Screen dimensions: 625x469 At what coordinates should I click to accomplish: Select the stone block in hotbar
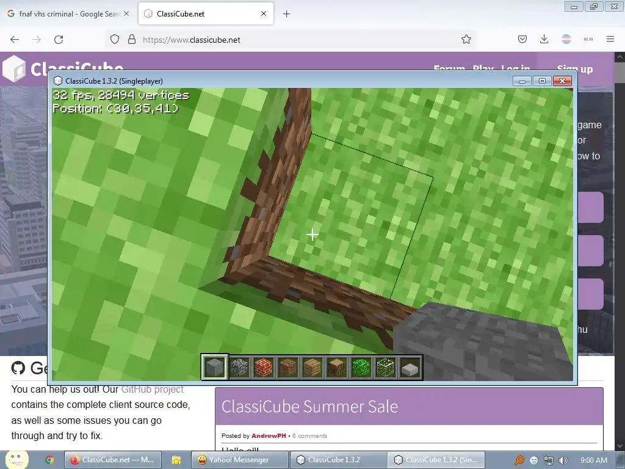pos(214,367)
